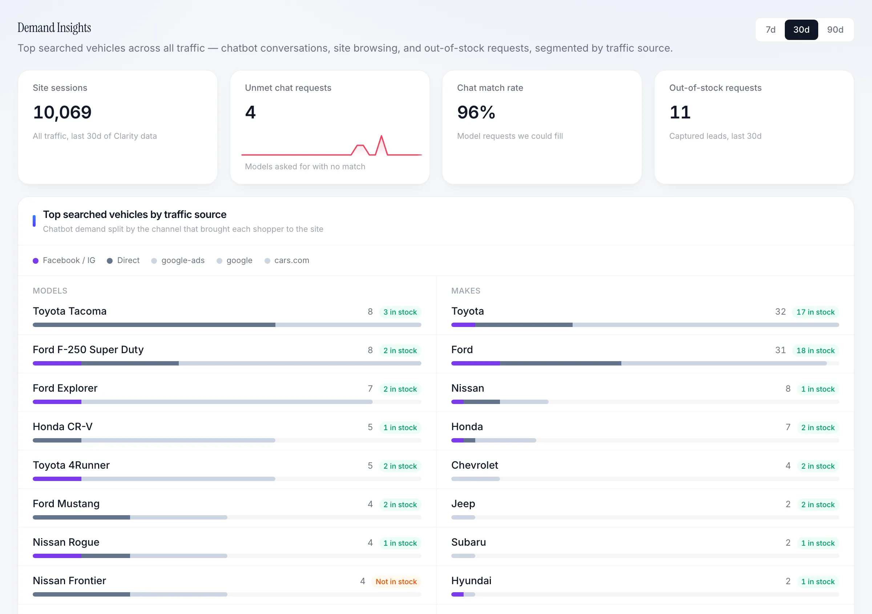This screenshot has height=614, width=872.
Task: Open the Out-of-stock requests card
Action: coord(754,127)
